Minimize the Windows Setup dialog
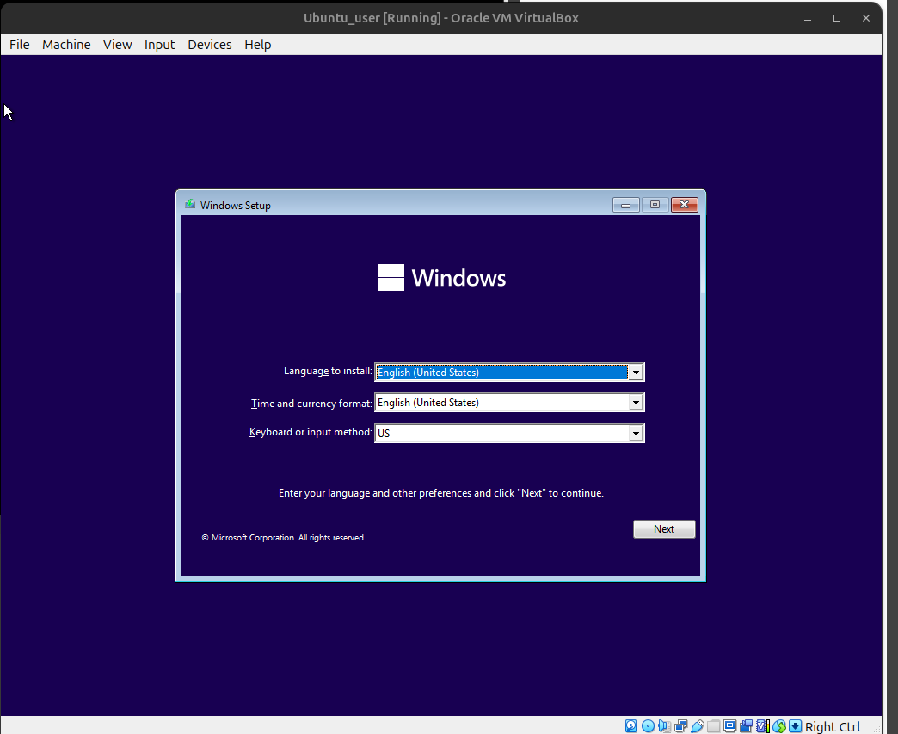 pos(626,205)
